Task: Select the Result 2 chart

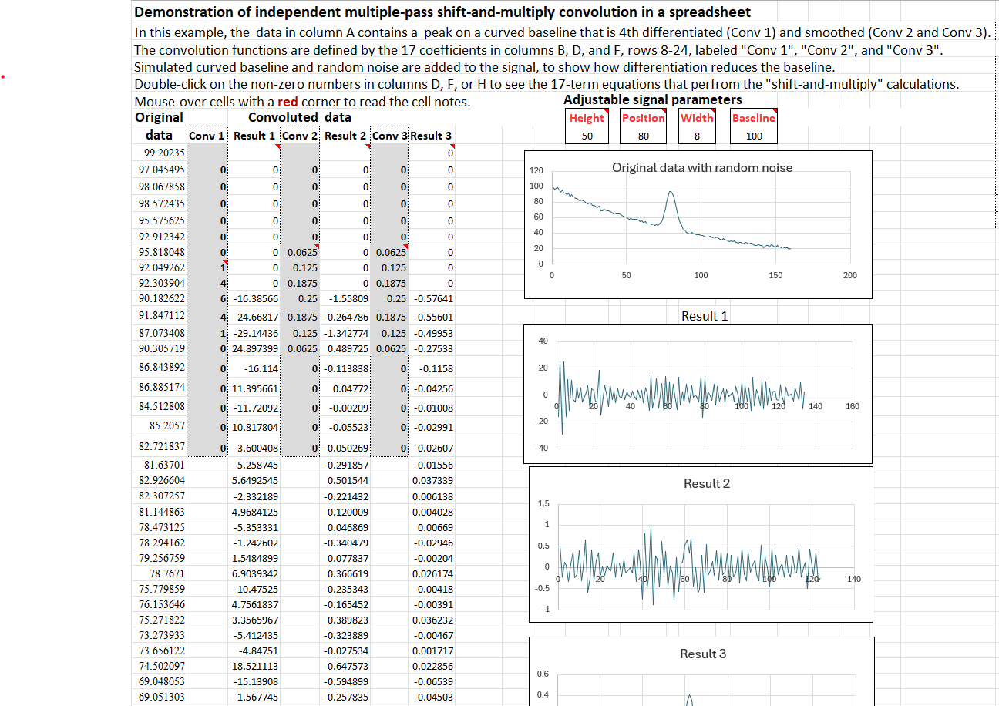Action: click(700, 544)
